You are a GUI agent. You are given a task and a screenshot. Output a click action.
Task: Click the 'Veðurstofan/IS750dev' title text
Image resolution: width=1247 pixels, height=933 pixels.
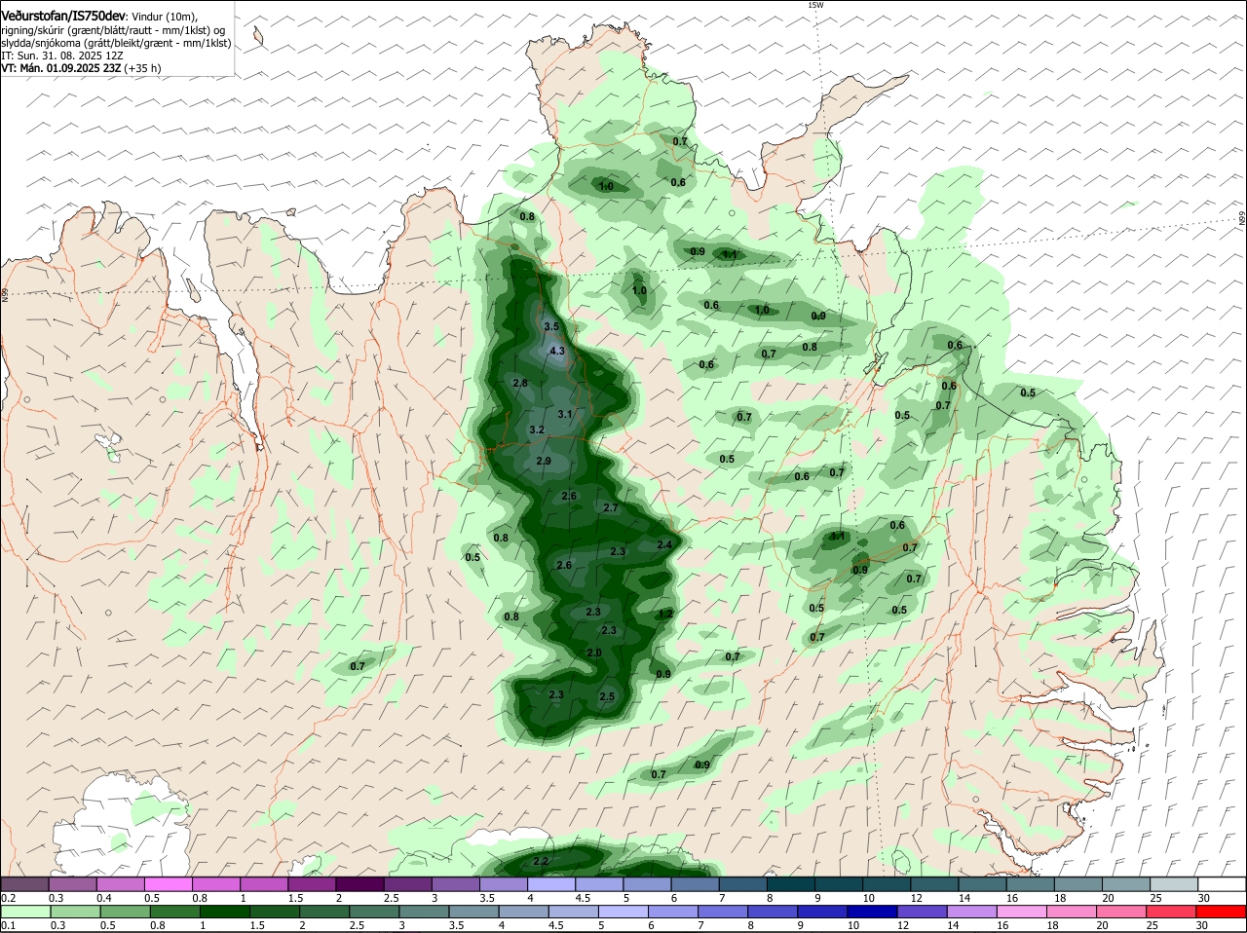point(63,16)
